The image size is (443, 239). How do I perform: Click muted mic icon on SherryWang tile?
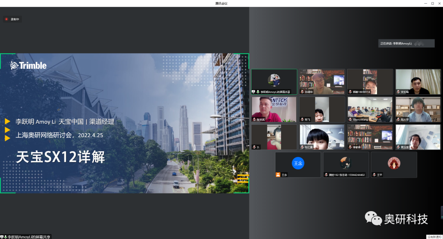(350, 120)
